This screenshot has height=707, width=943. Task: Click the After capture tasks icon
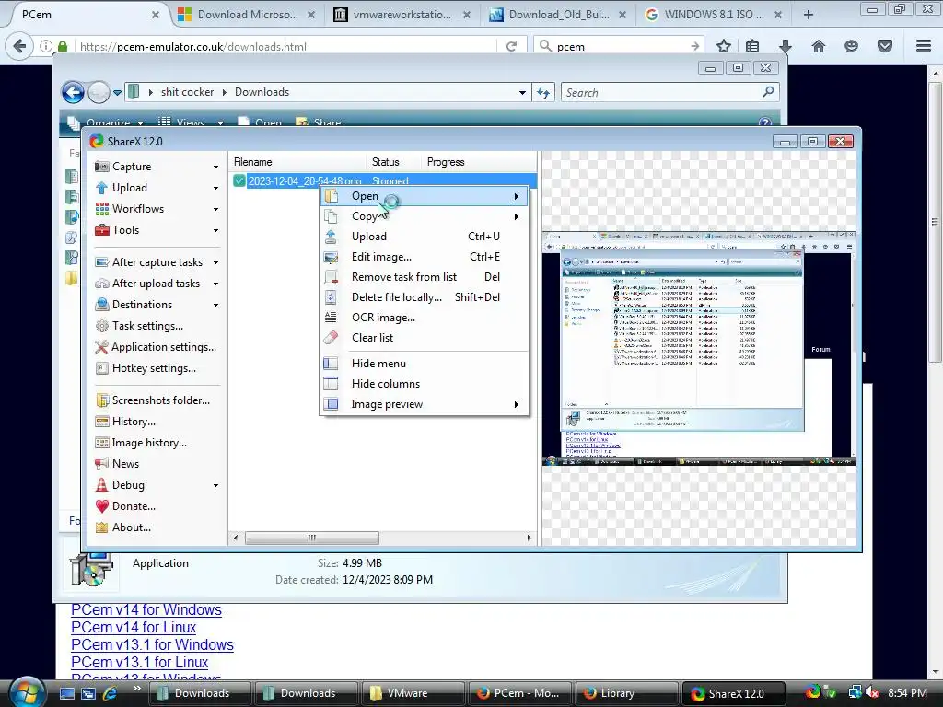tap(101, 262)
